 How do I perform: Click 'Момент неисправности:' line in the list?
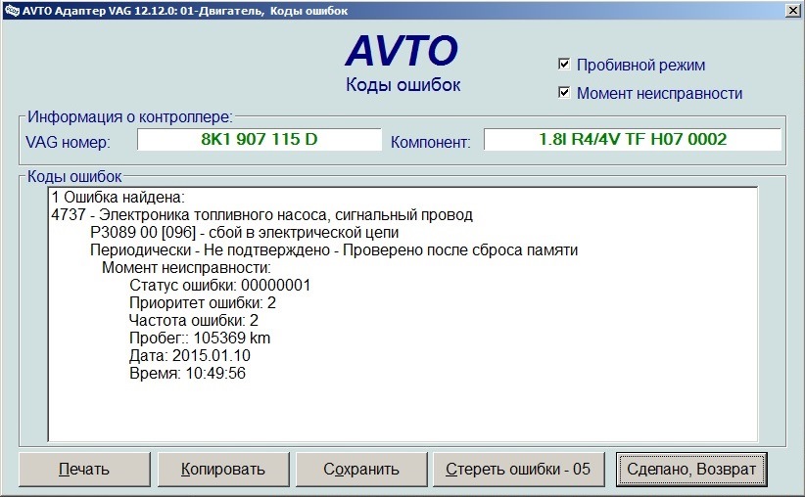pyautogui.click(x=186, y=267)
